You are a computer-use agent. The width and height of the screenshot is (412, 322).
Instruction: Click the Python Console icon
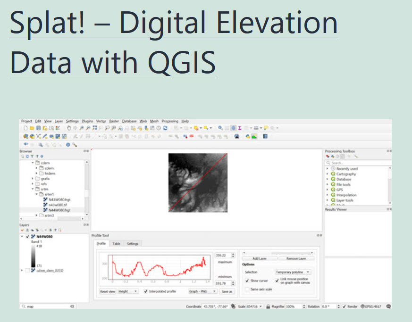(247, 136)
